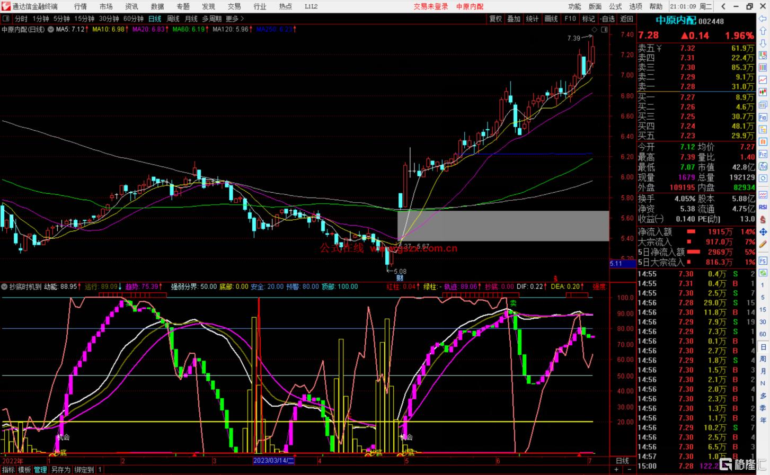Image resolution: width=770 pixels, height=475 pixels.
Task: Click the F10 company info sidebar icon
Action: click(x=763, y=116)
